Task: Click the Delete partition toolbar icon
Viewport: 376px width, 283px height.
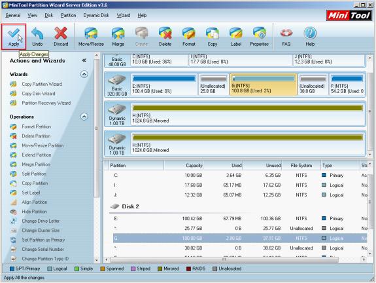Action: [165, 33]
